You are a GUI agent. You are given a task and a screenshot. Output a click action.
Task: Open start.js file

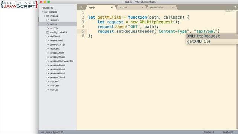point(54,90)
